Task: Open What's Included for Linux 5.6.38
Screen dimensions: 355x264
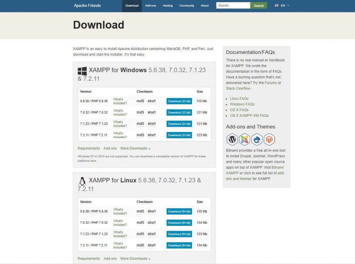Action: click(x=120, y=211)
